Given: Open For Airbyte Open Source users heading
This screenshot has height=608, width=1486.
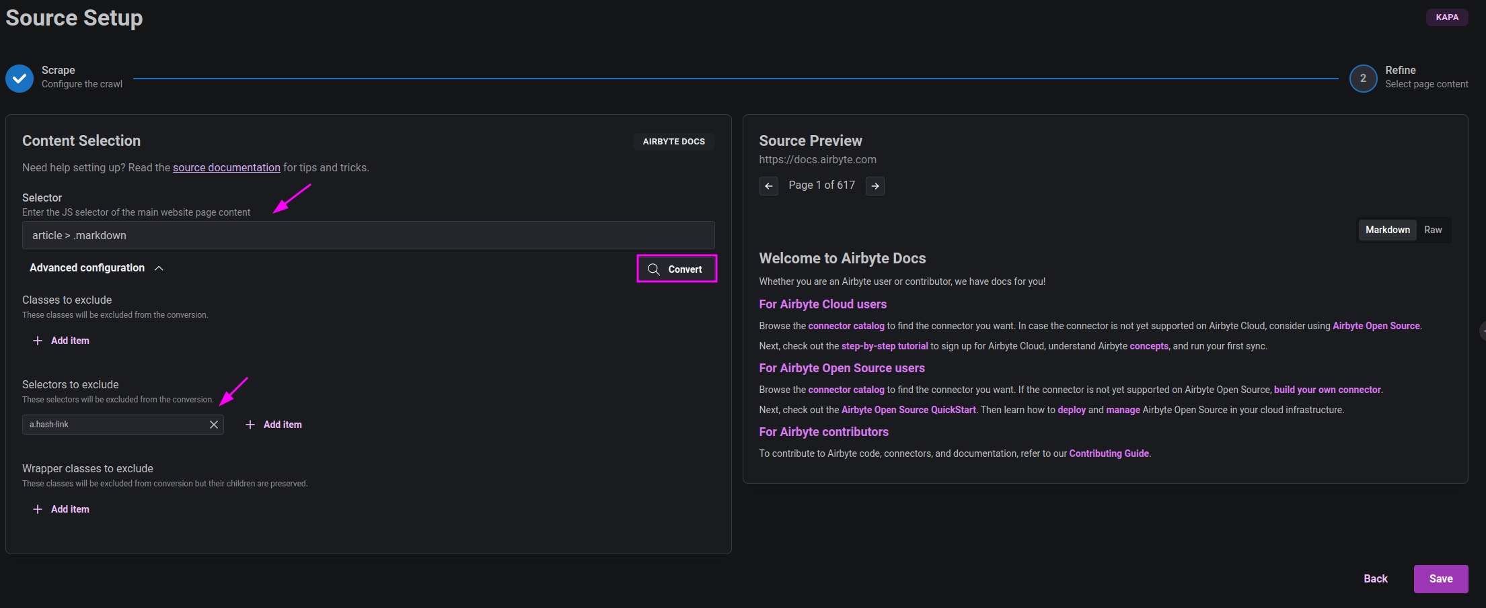Looking at the screenshot, I should tap(842, 368).
